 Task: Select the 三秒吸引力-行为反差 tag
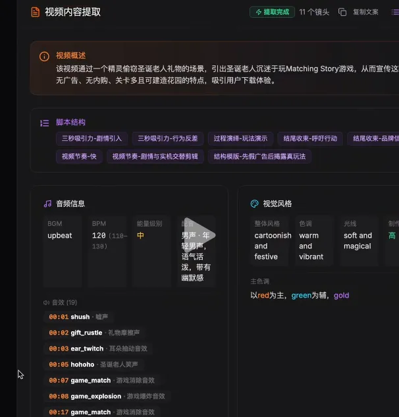coord(168,138)
